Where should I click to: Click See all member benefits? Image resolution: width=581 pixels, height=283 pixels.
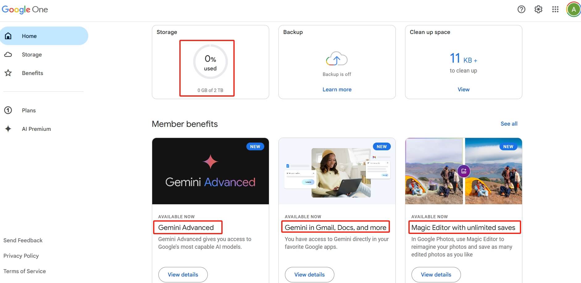point(509,124)
